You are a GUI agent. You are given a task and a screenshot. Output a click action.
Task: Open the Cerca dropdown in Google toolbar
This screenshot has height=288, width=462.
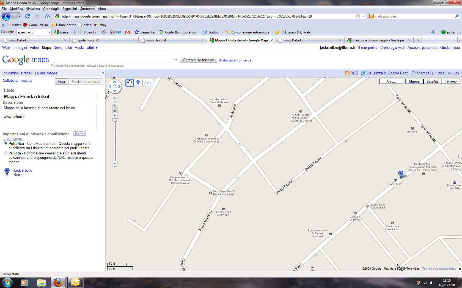[x=71, y=32]
